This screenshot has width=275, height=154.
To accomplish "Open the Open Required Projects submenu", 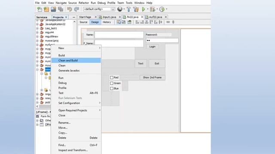I will point(76,110).
